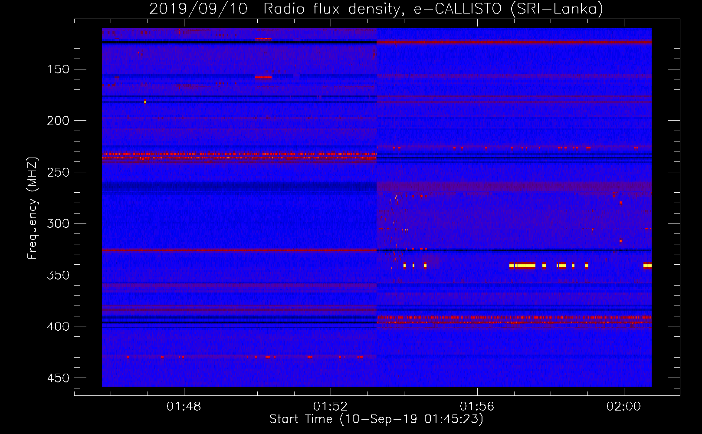
Task: Click the 01:56 time tick label
Action: [477, 406]
